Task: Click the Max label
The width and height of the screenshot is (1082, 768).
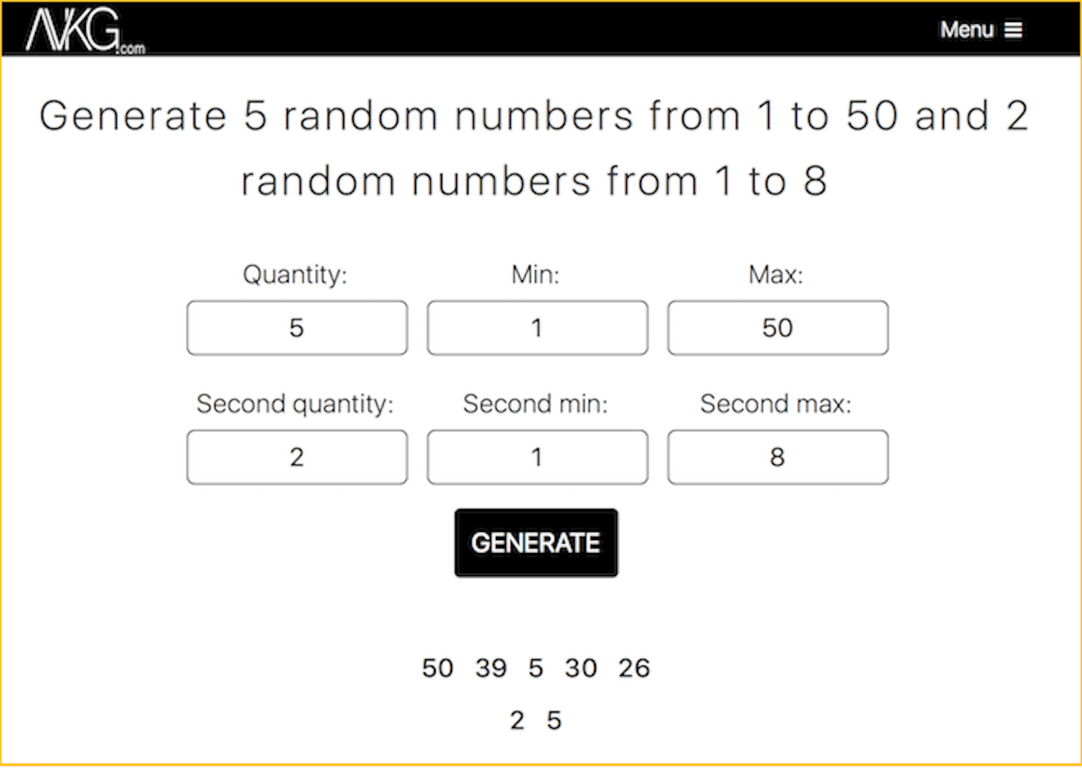Action: pos(776,275)
